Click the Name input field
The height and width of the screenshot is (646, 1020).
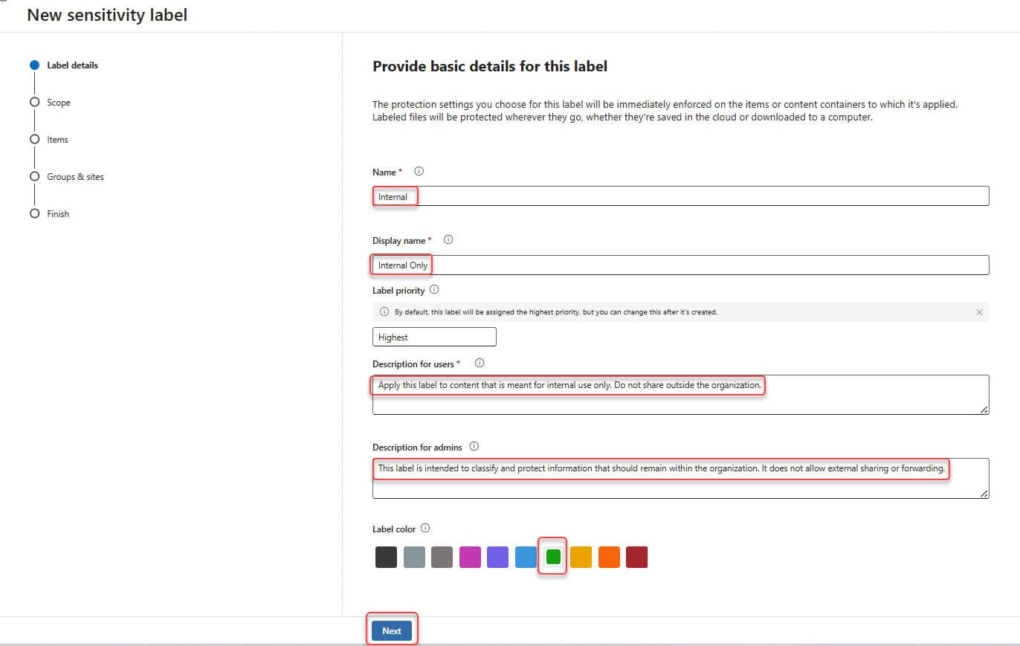tap(680, 196)
